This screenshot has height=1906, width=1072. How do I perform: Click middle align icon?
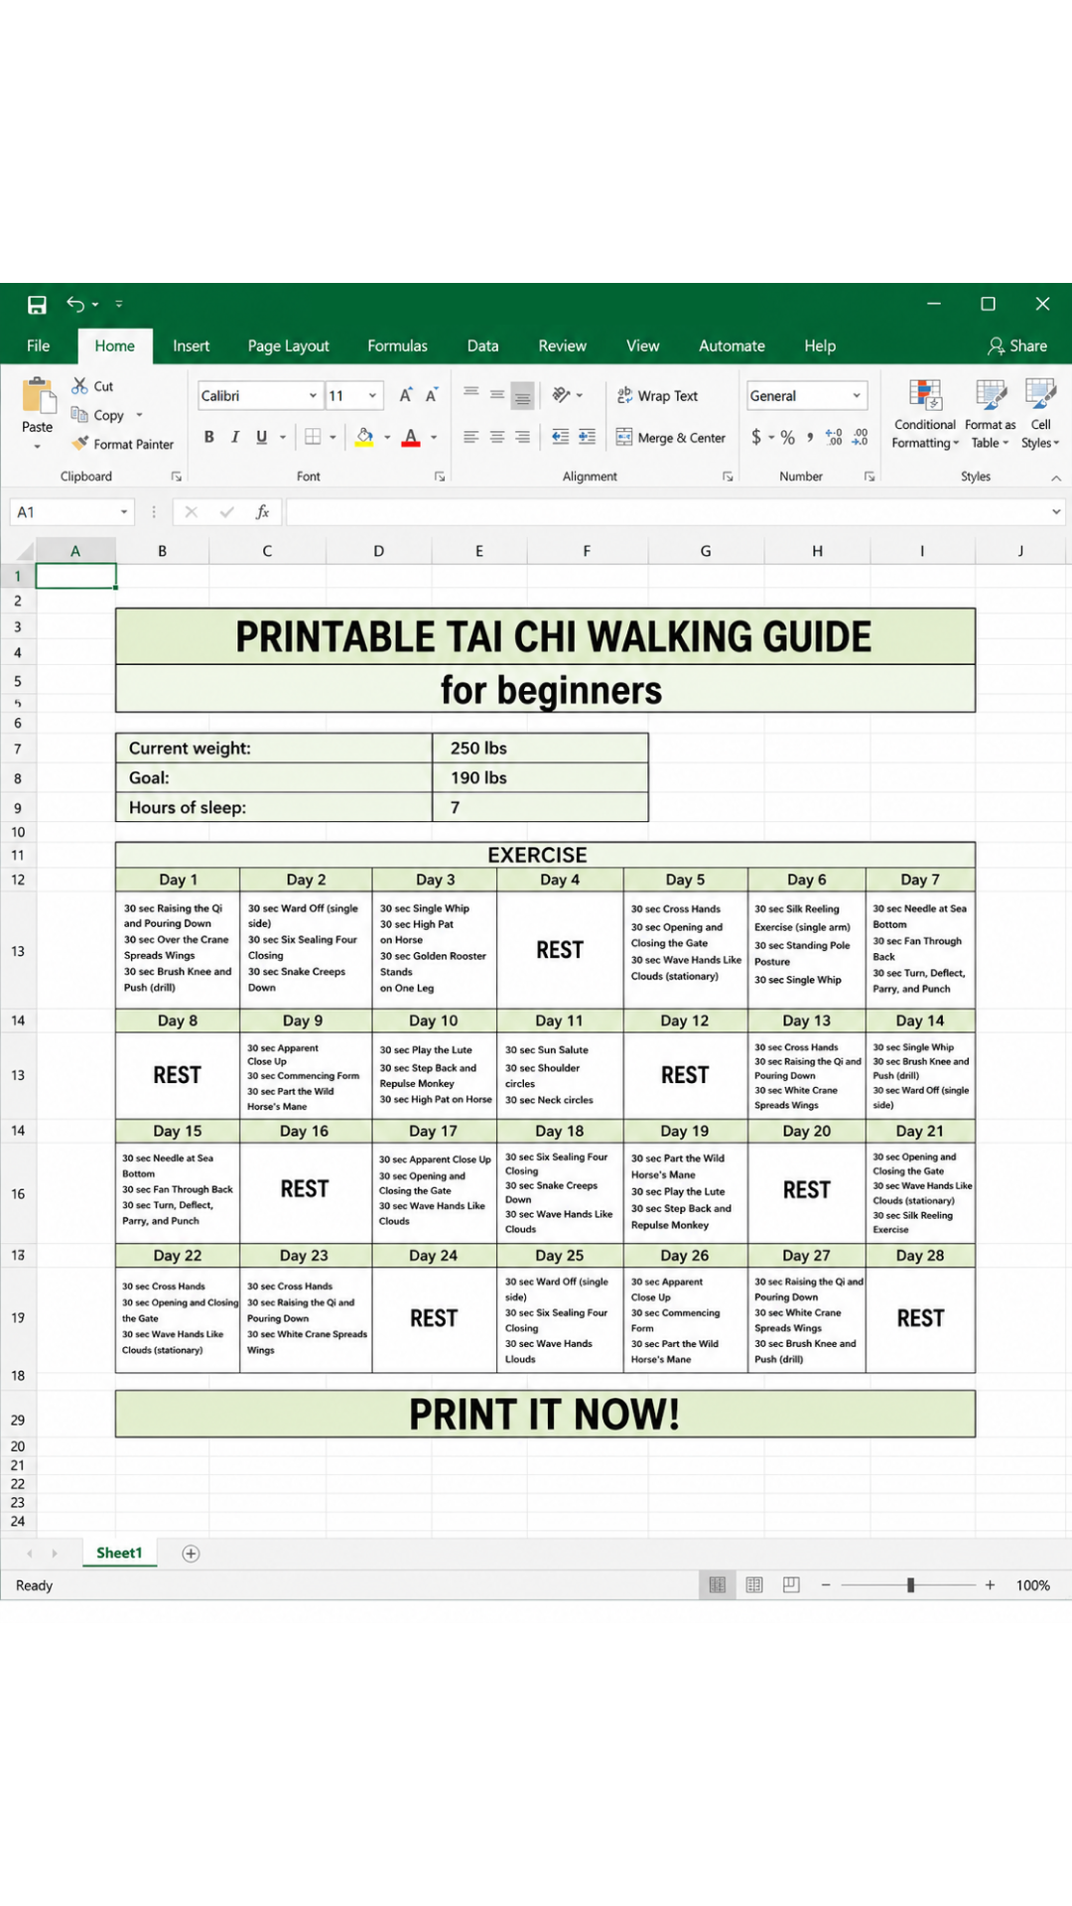click(x=497, y=394)
